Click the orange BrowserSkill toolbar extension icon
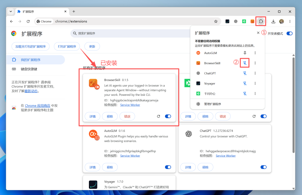 tap(252, 21)
